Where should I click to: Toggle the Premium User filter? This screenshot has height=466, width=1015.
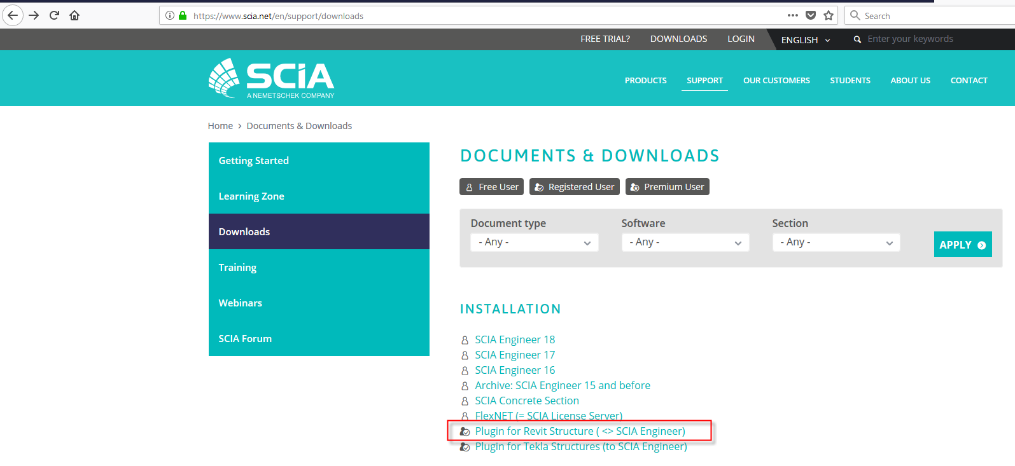click(x=667, y=187)
